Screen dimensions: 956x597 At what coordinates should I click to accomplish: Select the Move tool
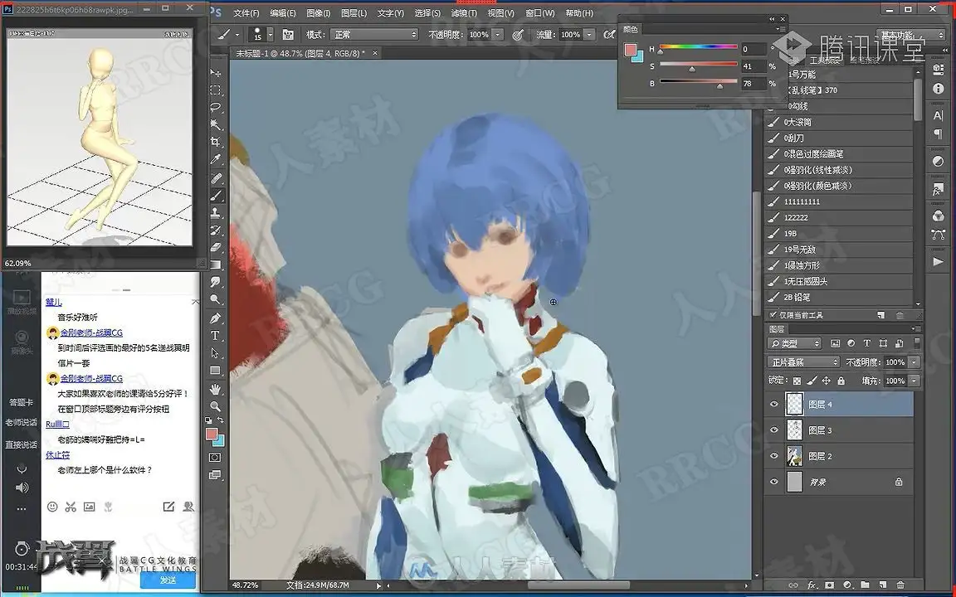pos(215,72)
